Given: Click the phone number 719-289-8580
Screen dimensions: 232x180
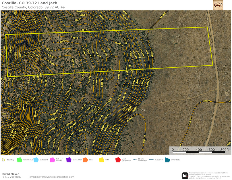Looking at the screenshot, I should (12, 177).
